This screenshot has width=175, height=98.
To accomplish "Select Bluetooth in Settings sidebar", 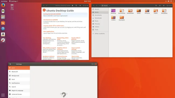I will [x=19, y=72].
